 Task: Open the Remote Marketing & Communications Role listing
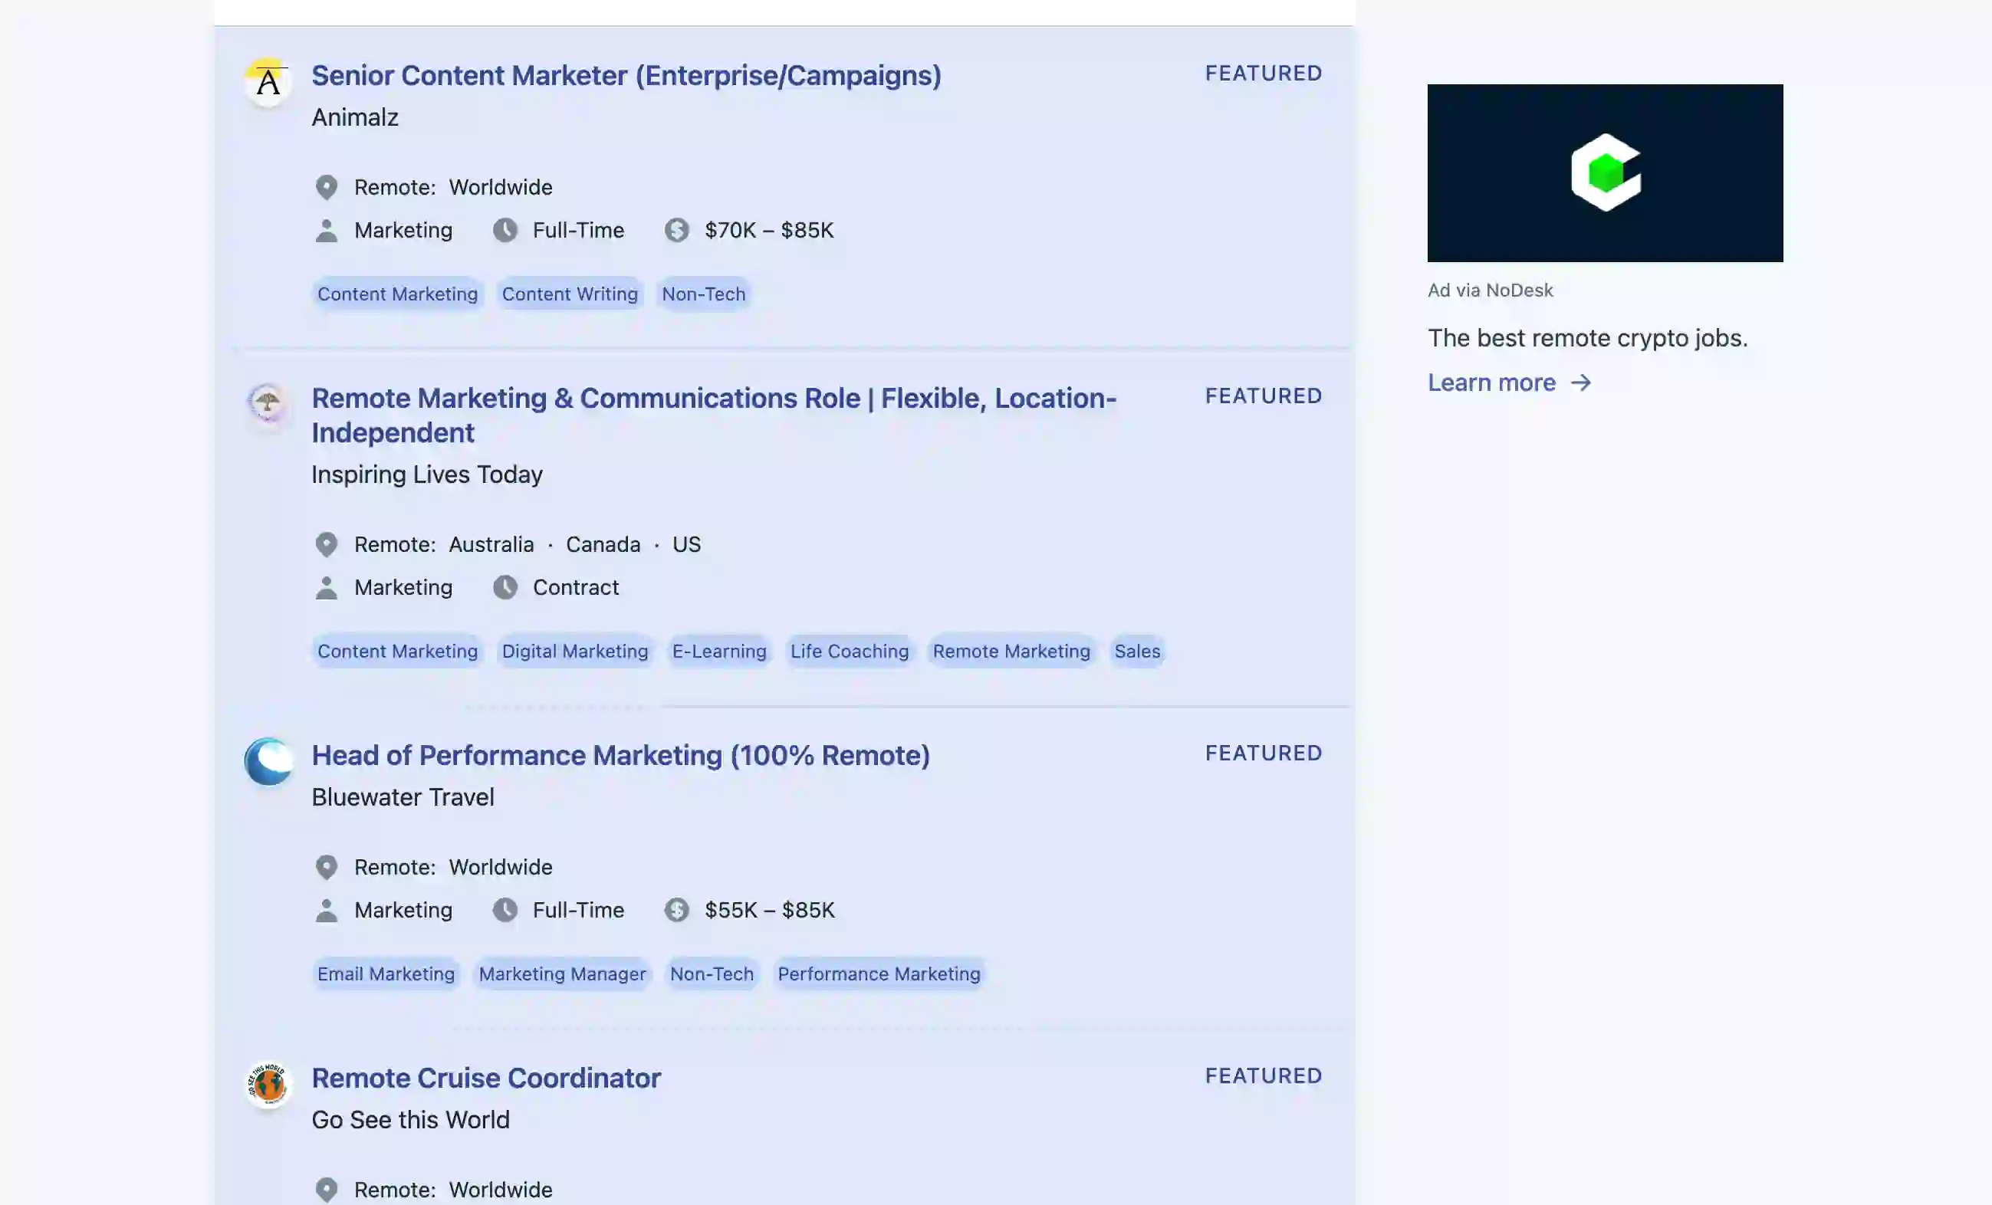(x=715, y=415)
